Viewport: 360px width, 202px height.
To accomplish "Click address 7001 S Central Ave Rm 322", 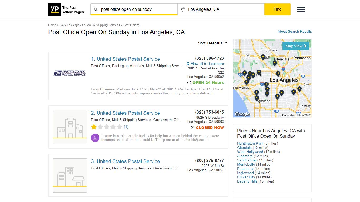I will click(206, 70).
